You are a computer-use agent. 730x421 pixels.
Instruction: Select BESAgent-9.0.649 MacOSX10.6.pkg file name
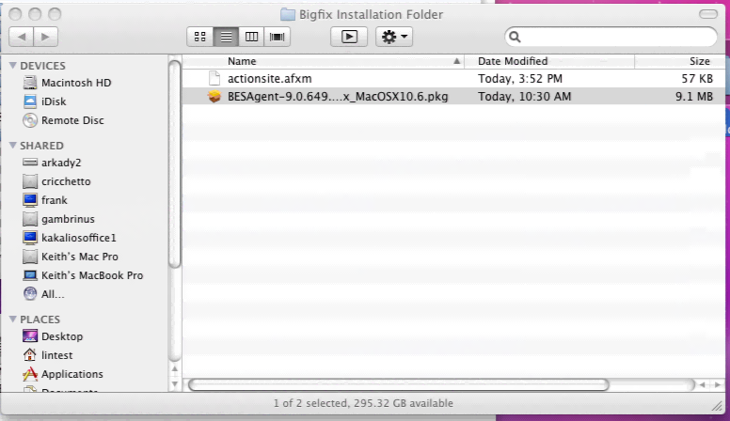click(338, 96)
